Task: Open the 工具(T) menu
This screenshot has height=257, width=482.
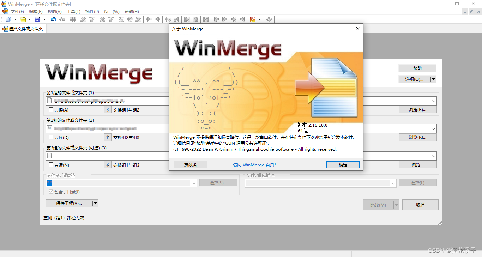Action: [73, 11]
